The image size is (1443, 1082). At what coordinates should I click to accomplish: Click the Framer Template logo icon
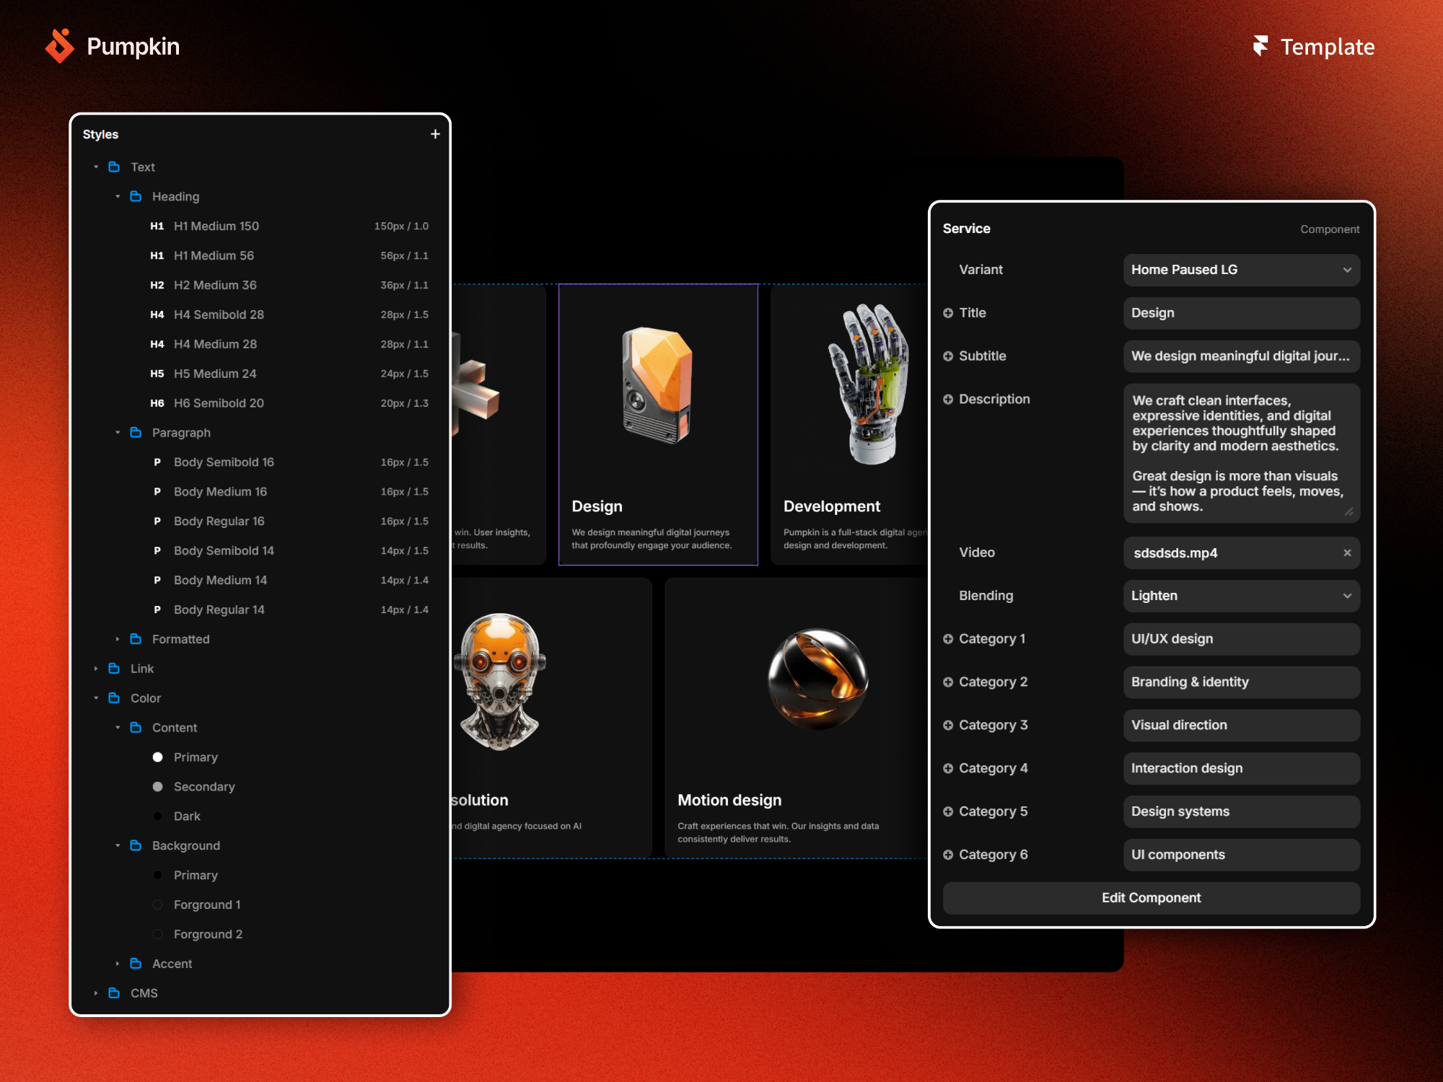1260,46
